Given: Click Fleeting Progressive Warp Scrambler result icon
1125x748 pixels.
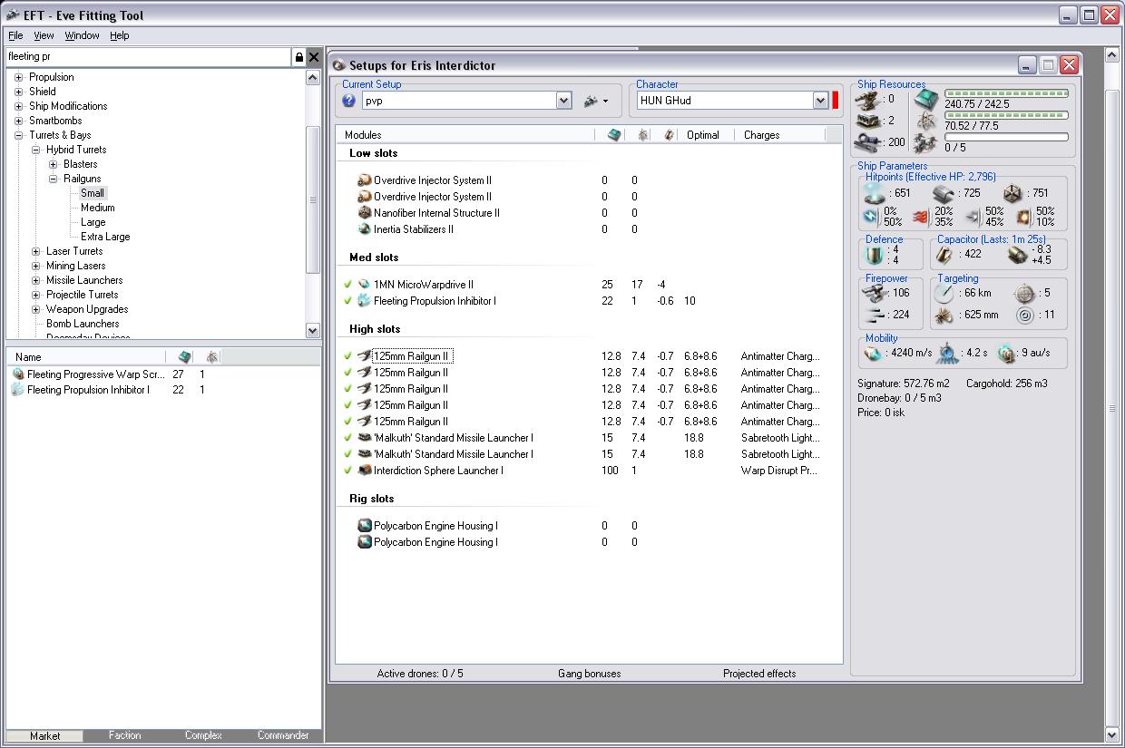Looking at the screenshot, I should click(x=19, y=374).
